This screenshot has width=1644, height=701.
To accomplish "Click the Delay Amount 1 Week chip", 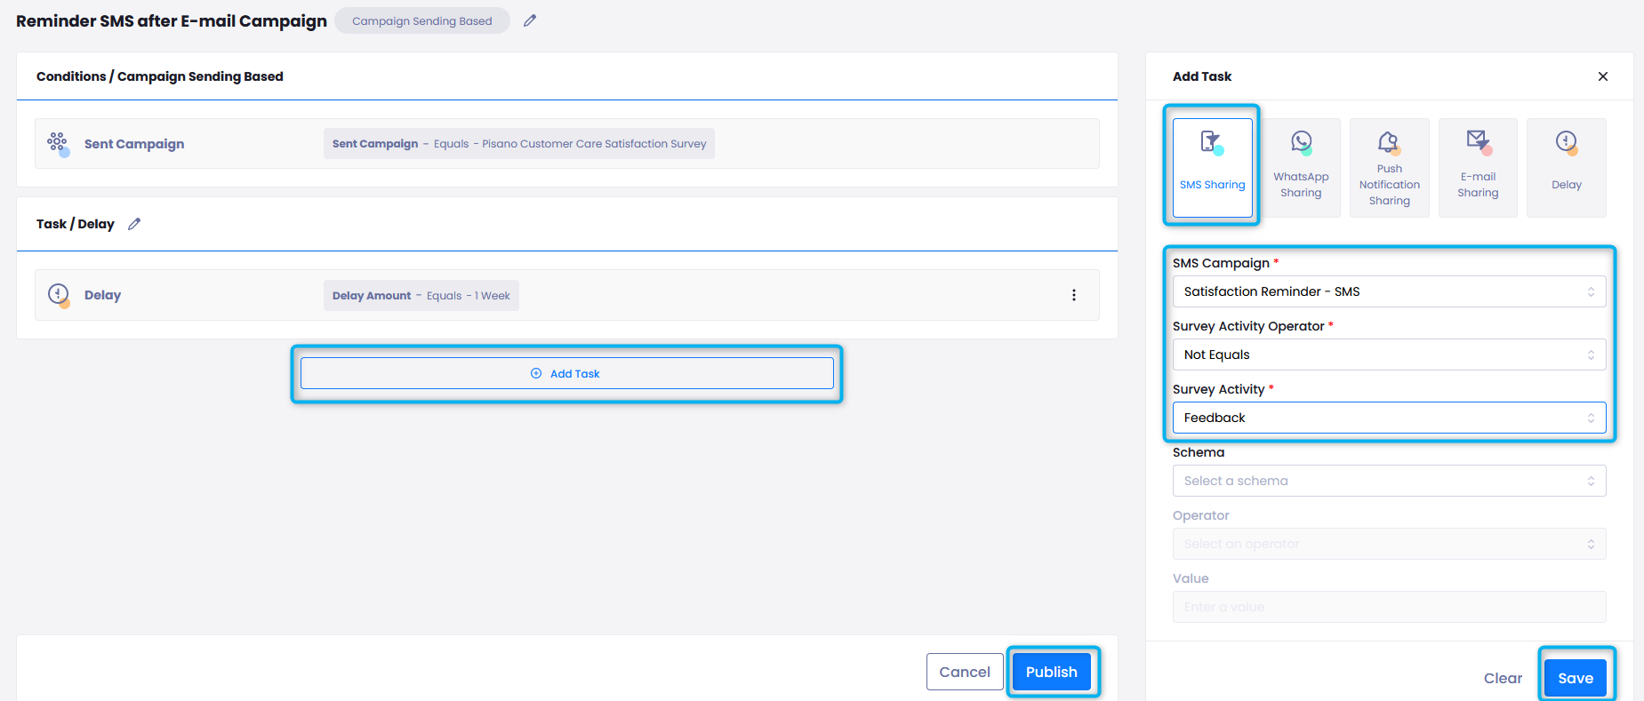I will tap(421, 296).
